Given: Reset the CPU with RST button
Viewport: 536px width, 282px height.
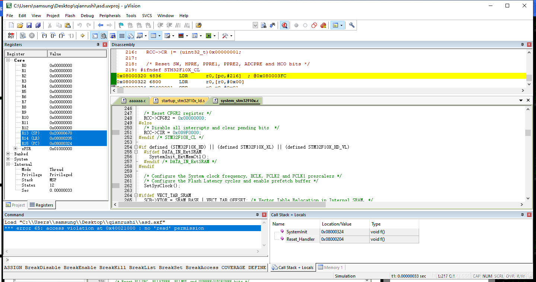Looking at the screenshot, I should point(11,36).
